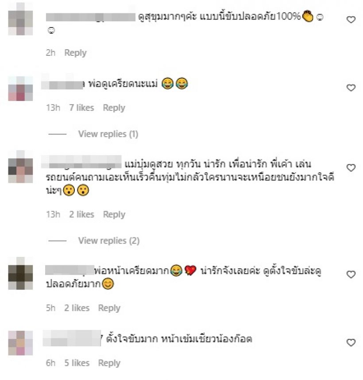Open blurred username on the 6h comment

[x=72, y=338]
